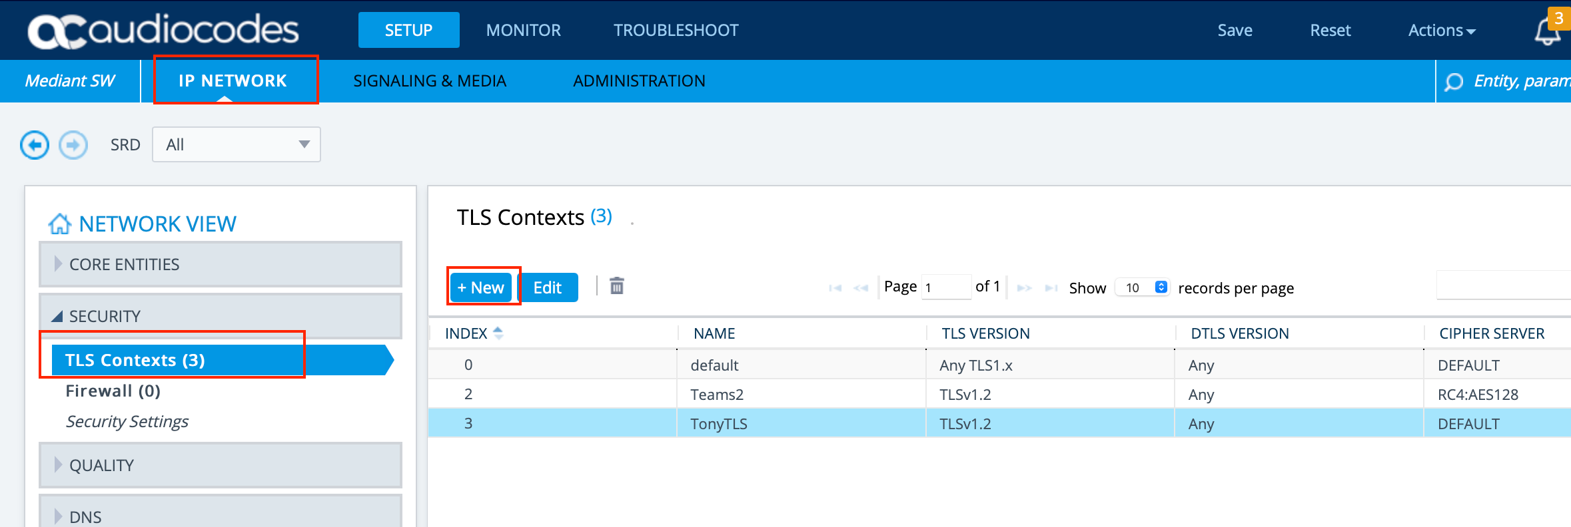Expand the CORE ENTITIES section
Viewport: 1571px width, 527px height.
(221, 264)
